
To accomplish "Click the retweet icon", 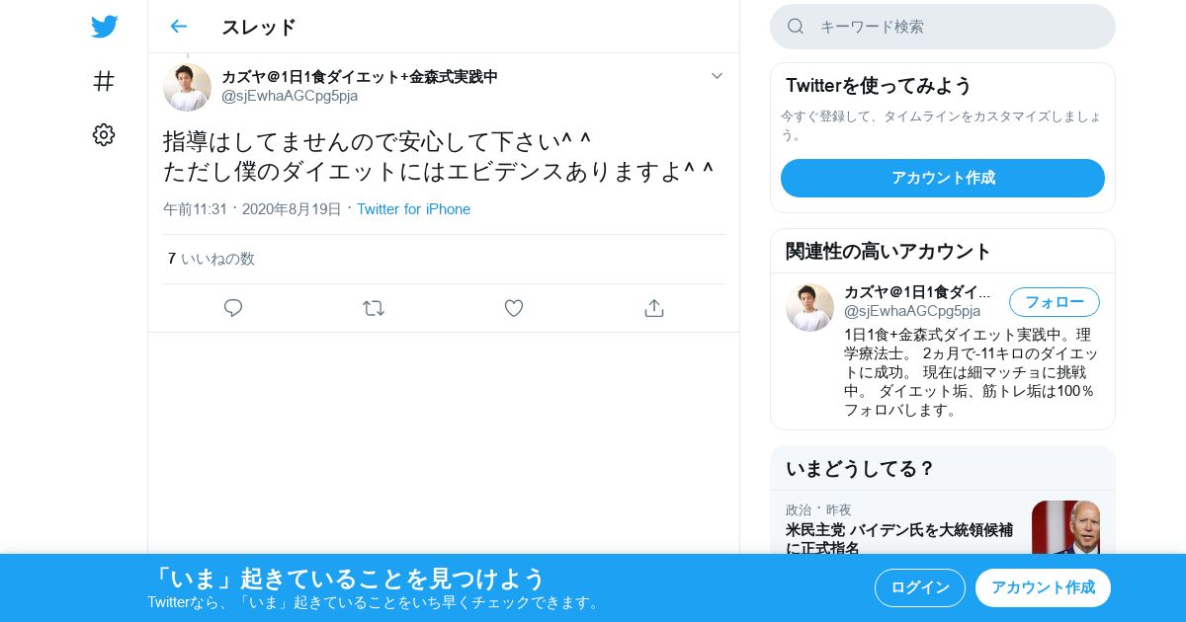I will (x=374, y=308).
